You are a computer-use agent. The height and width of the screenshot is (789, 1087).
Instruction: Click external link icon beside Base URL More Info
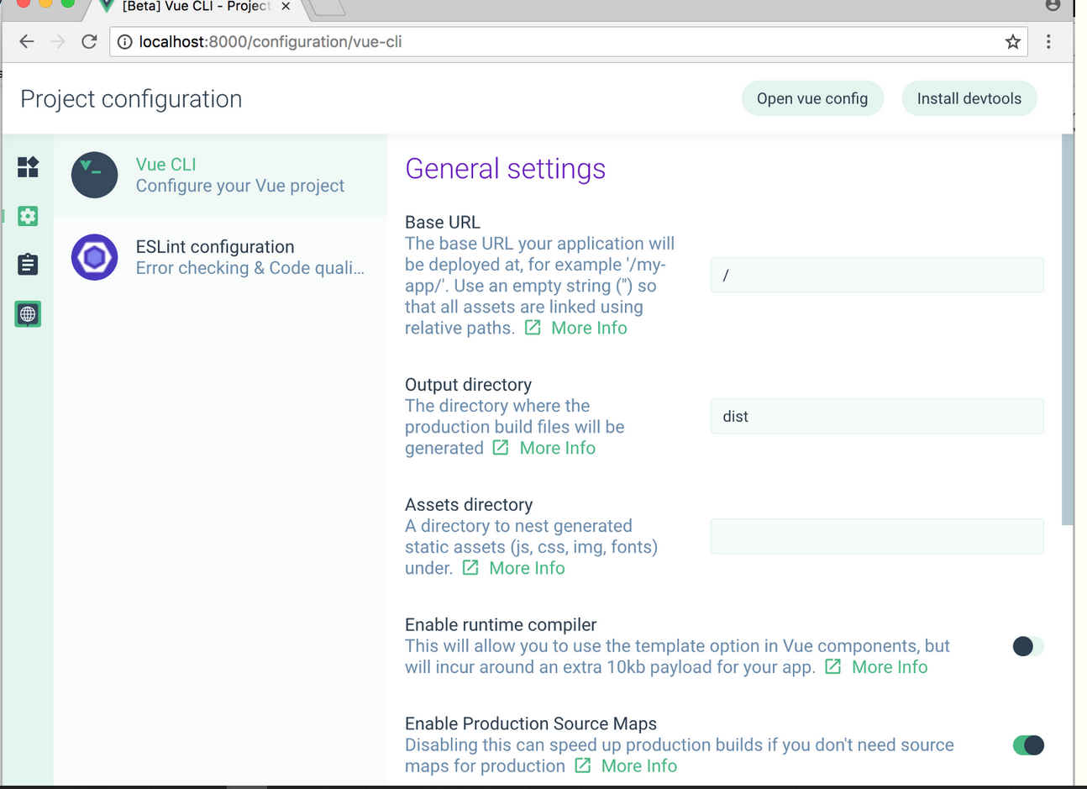(x=533, y=328)
